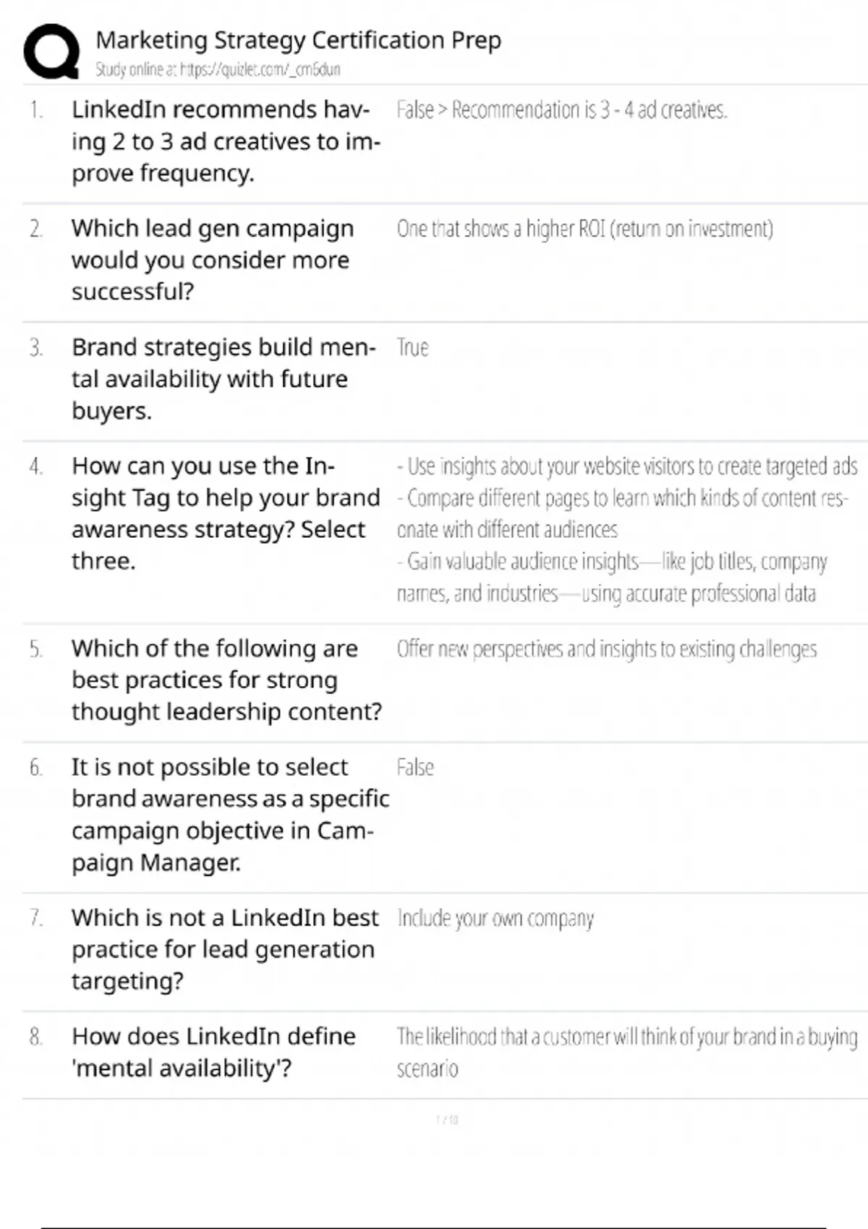Screen dimensions: 868x1229
Task: Click 'Use insights about your website visitors' answer
Action: point(626,466)
